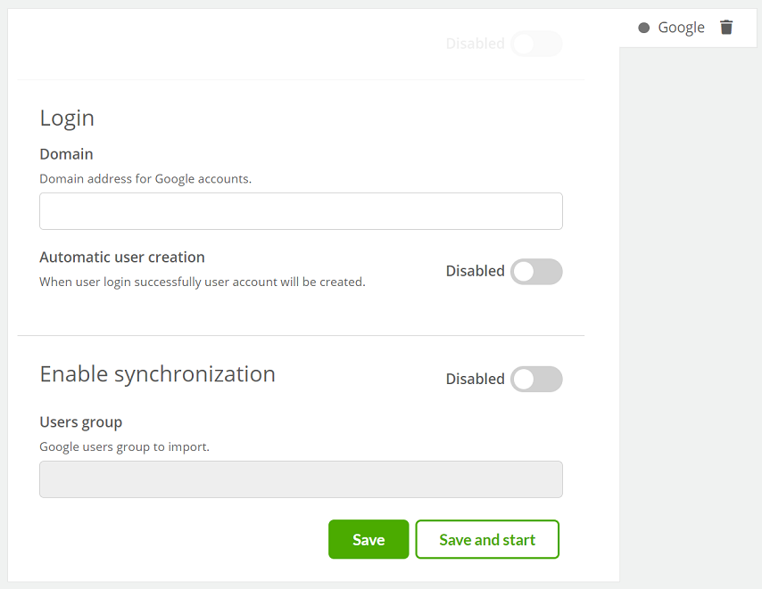This screenshot has height=589, width=762.
Task: Click the green Save button
Action: point(369,539)
